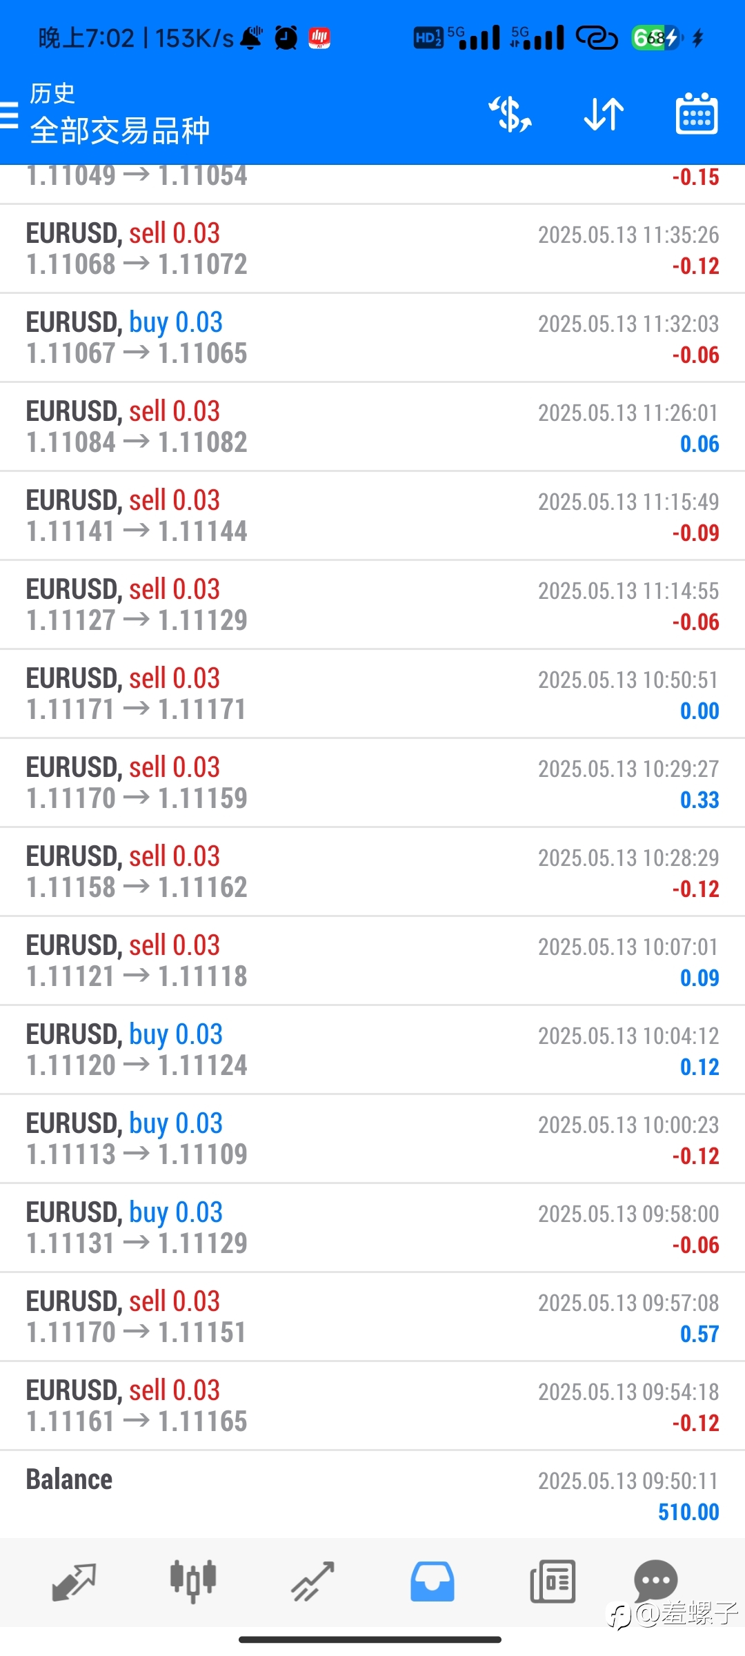The image size is (745, 1656).
Task: Open the Trade tab with arrows icon
Action: click(x=312, y=1581)
